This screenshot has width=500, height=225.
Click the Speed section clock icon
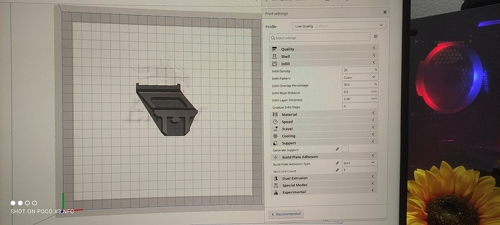[275, 122]
